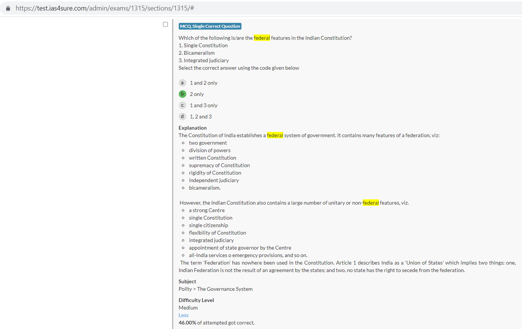
Task: Click the "1 and 3 only" answer text
Action: click(x=204, y=105)
